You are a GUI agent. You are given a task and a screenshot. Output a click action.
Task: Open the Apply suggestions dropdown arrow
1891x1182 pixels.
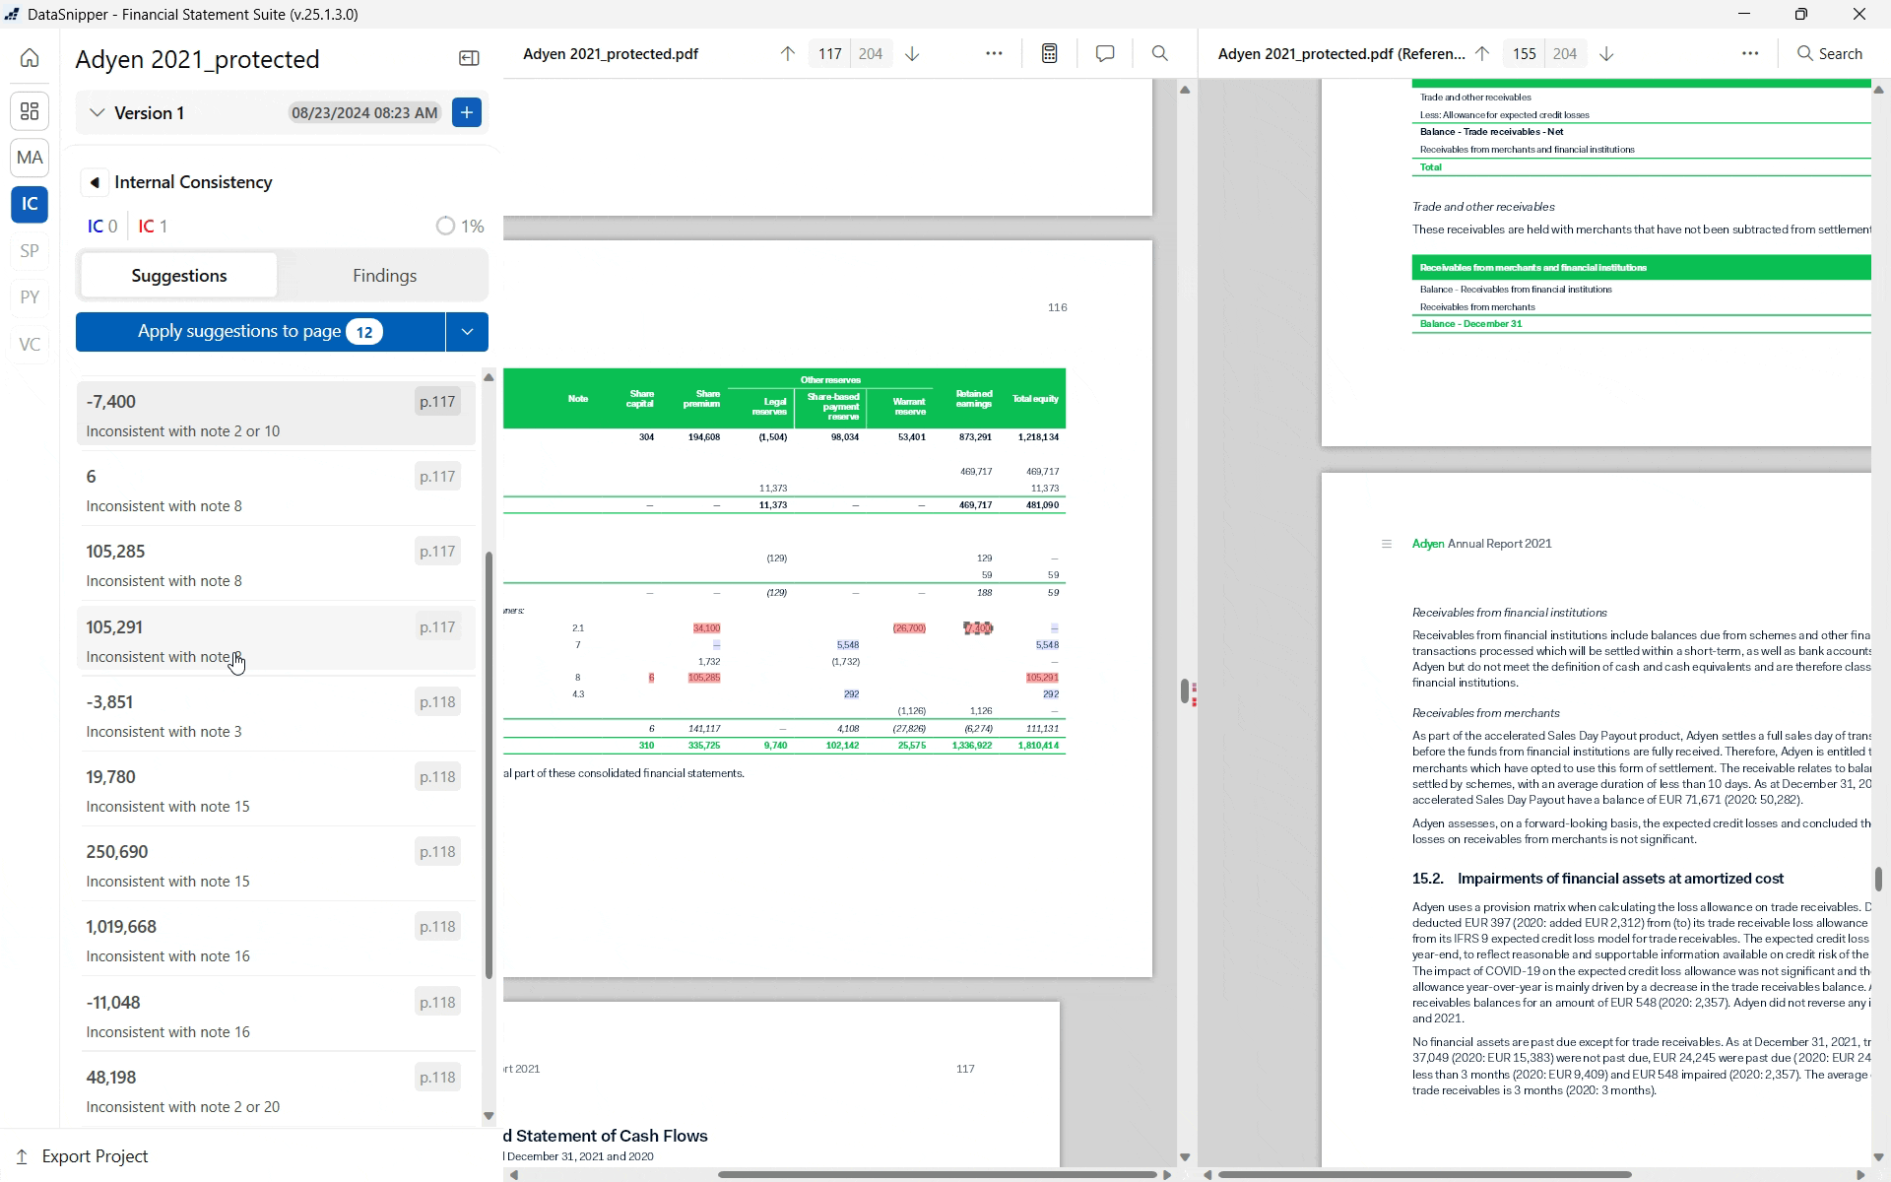(x=468, y=332)
